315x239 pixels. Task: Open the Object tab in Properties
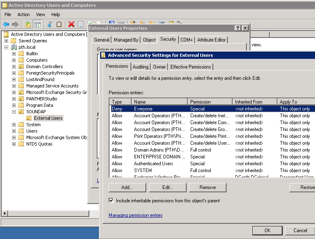[149, 40]
